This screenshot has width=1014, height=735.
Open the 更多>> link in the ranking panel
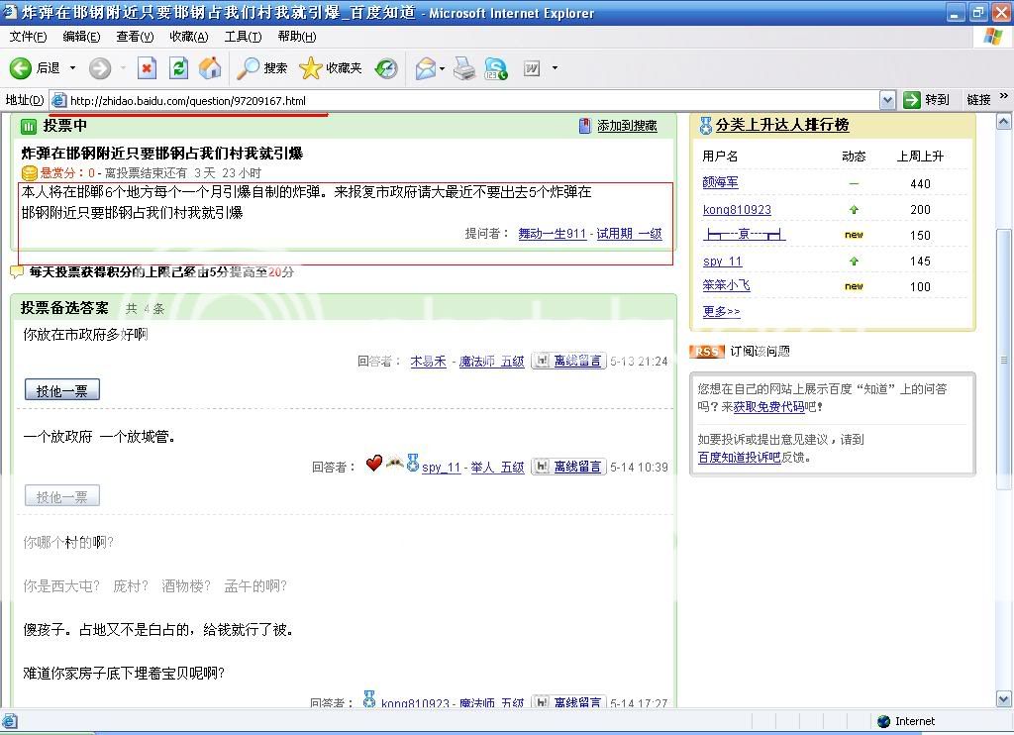point(721,311)
